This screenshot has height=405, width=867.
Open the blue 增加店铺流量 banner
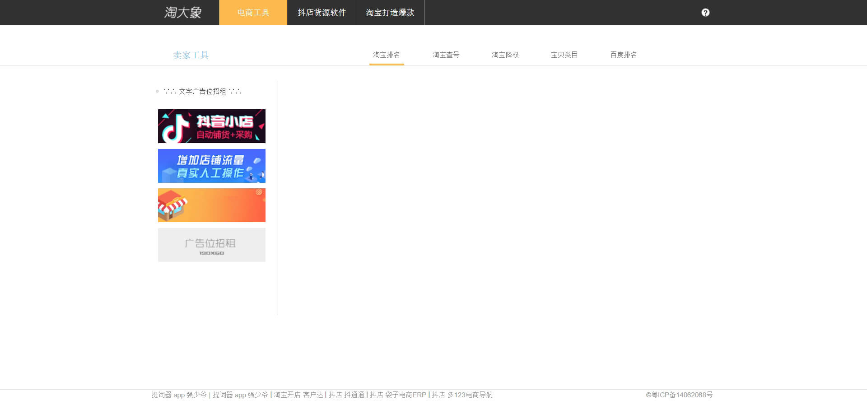click(x=211, y=166)
